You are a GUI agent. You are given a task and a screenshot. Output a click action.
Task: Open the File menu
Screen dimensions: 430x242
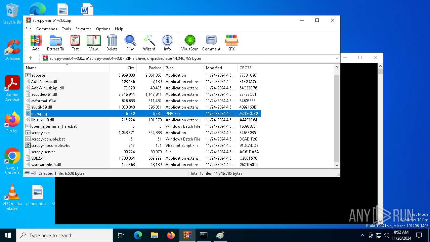[x=29, y=29]
